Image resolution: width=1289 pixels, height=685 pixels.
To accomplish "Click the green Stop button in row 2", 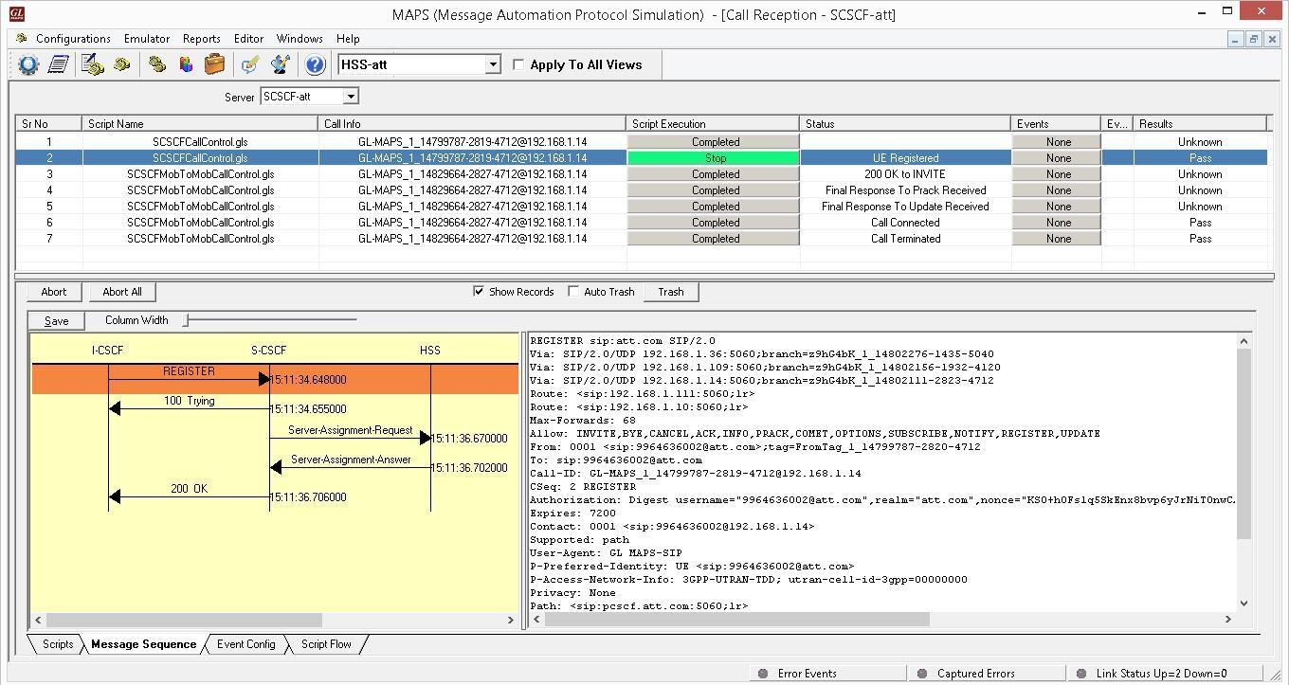I will coord(715,158).
